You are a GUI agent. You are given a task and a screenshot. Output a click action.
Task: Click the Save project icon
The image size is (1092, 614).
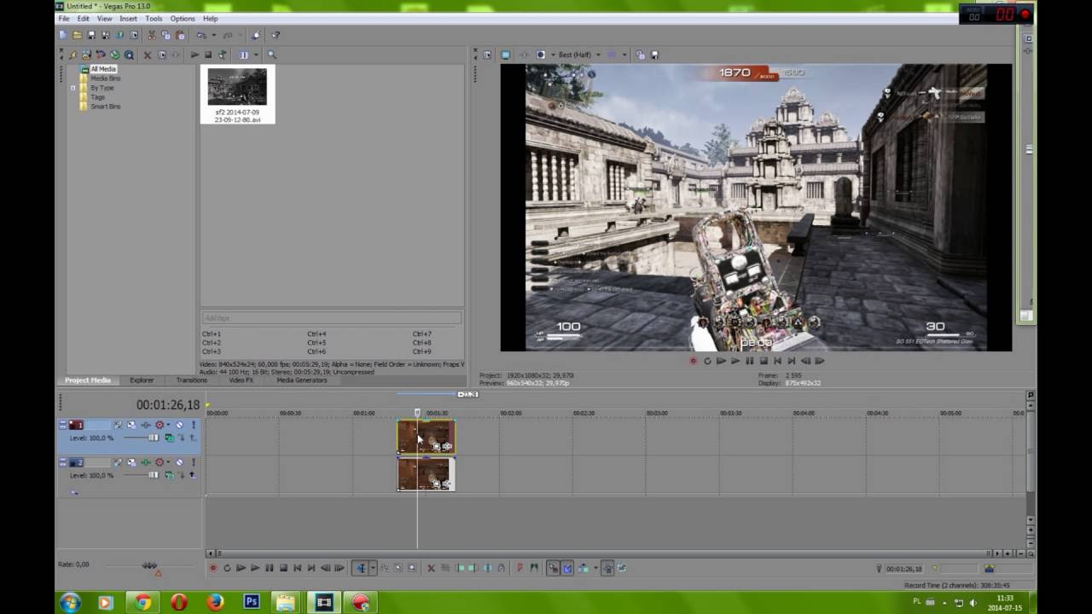[x=91, y=35]
